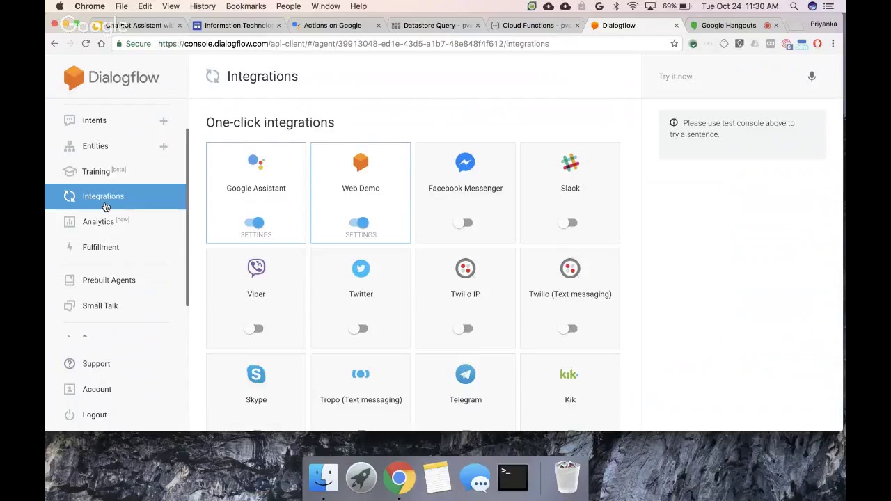This screenshot has width=891, height=501.
Task: Bookmark page with the star icon
Action: click(674, 43)
